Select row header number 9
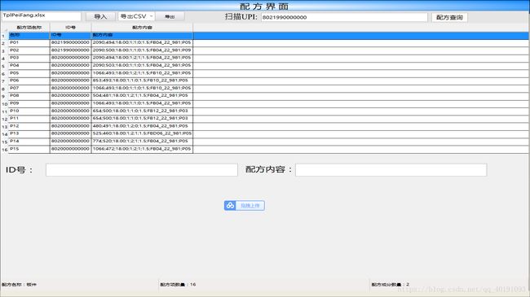The image size is (530, 297). click(4, 96)
